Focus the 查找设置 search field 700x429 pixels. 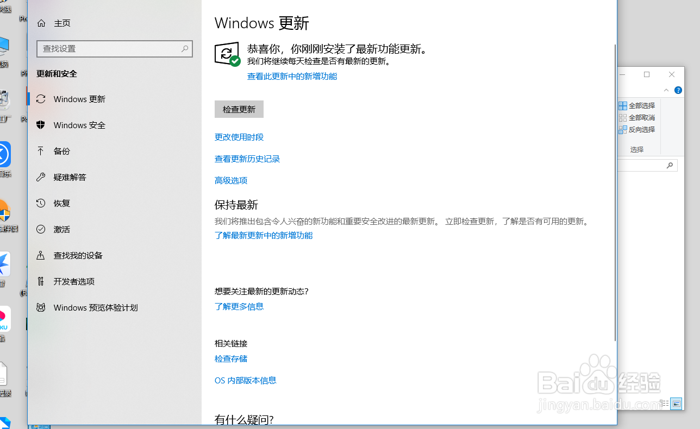point(115,48)
